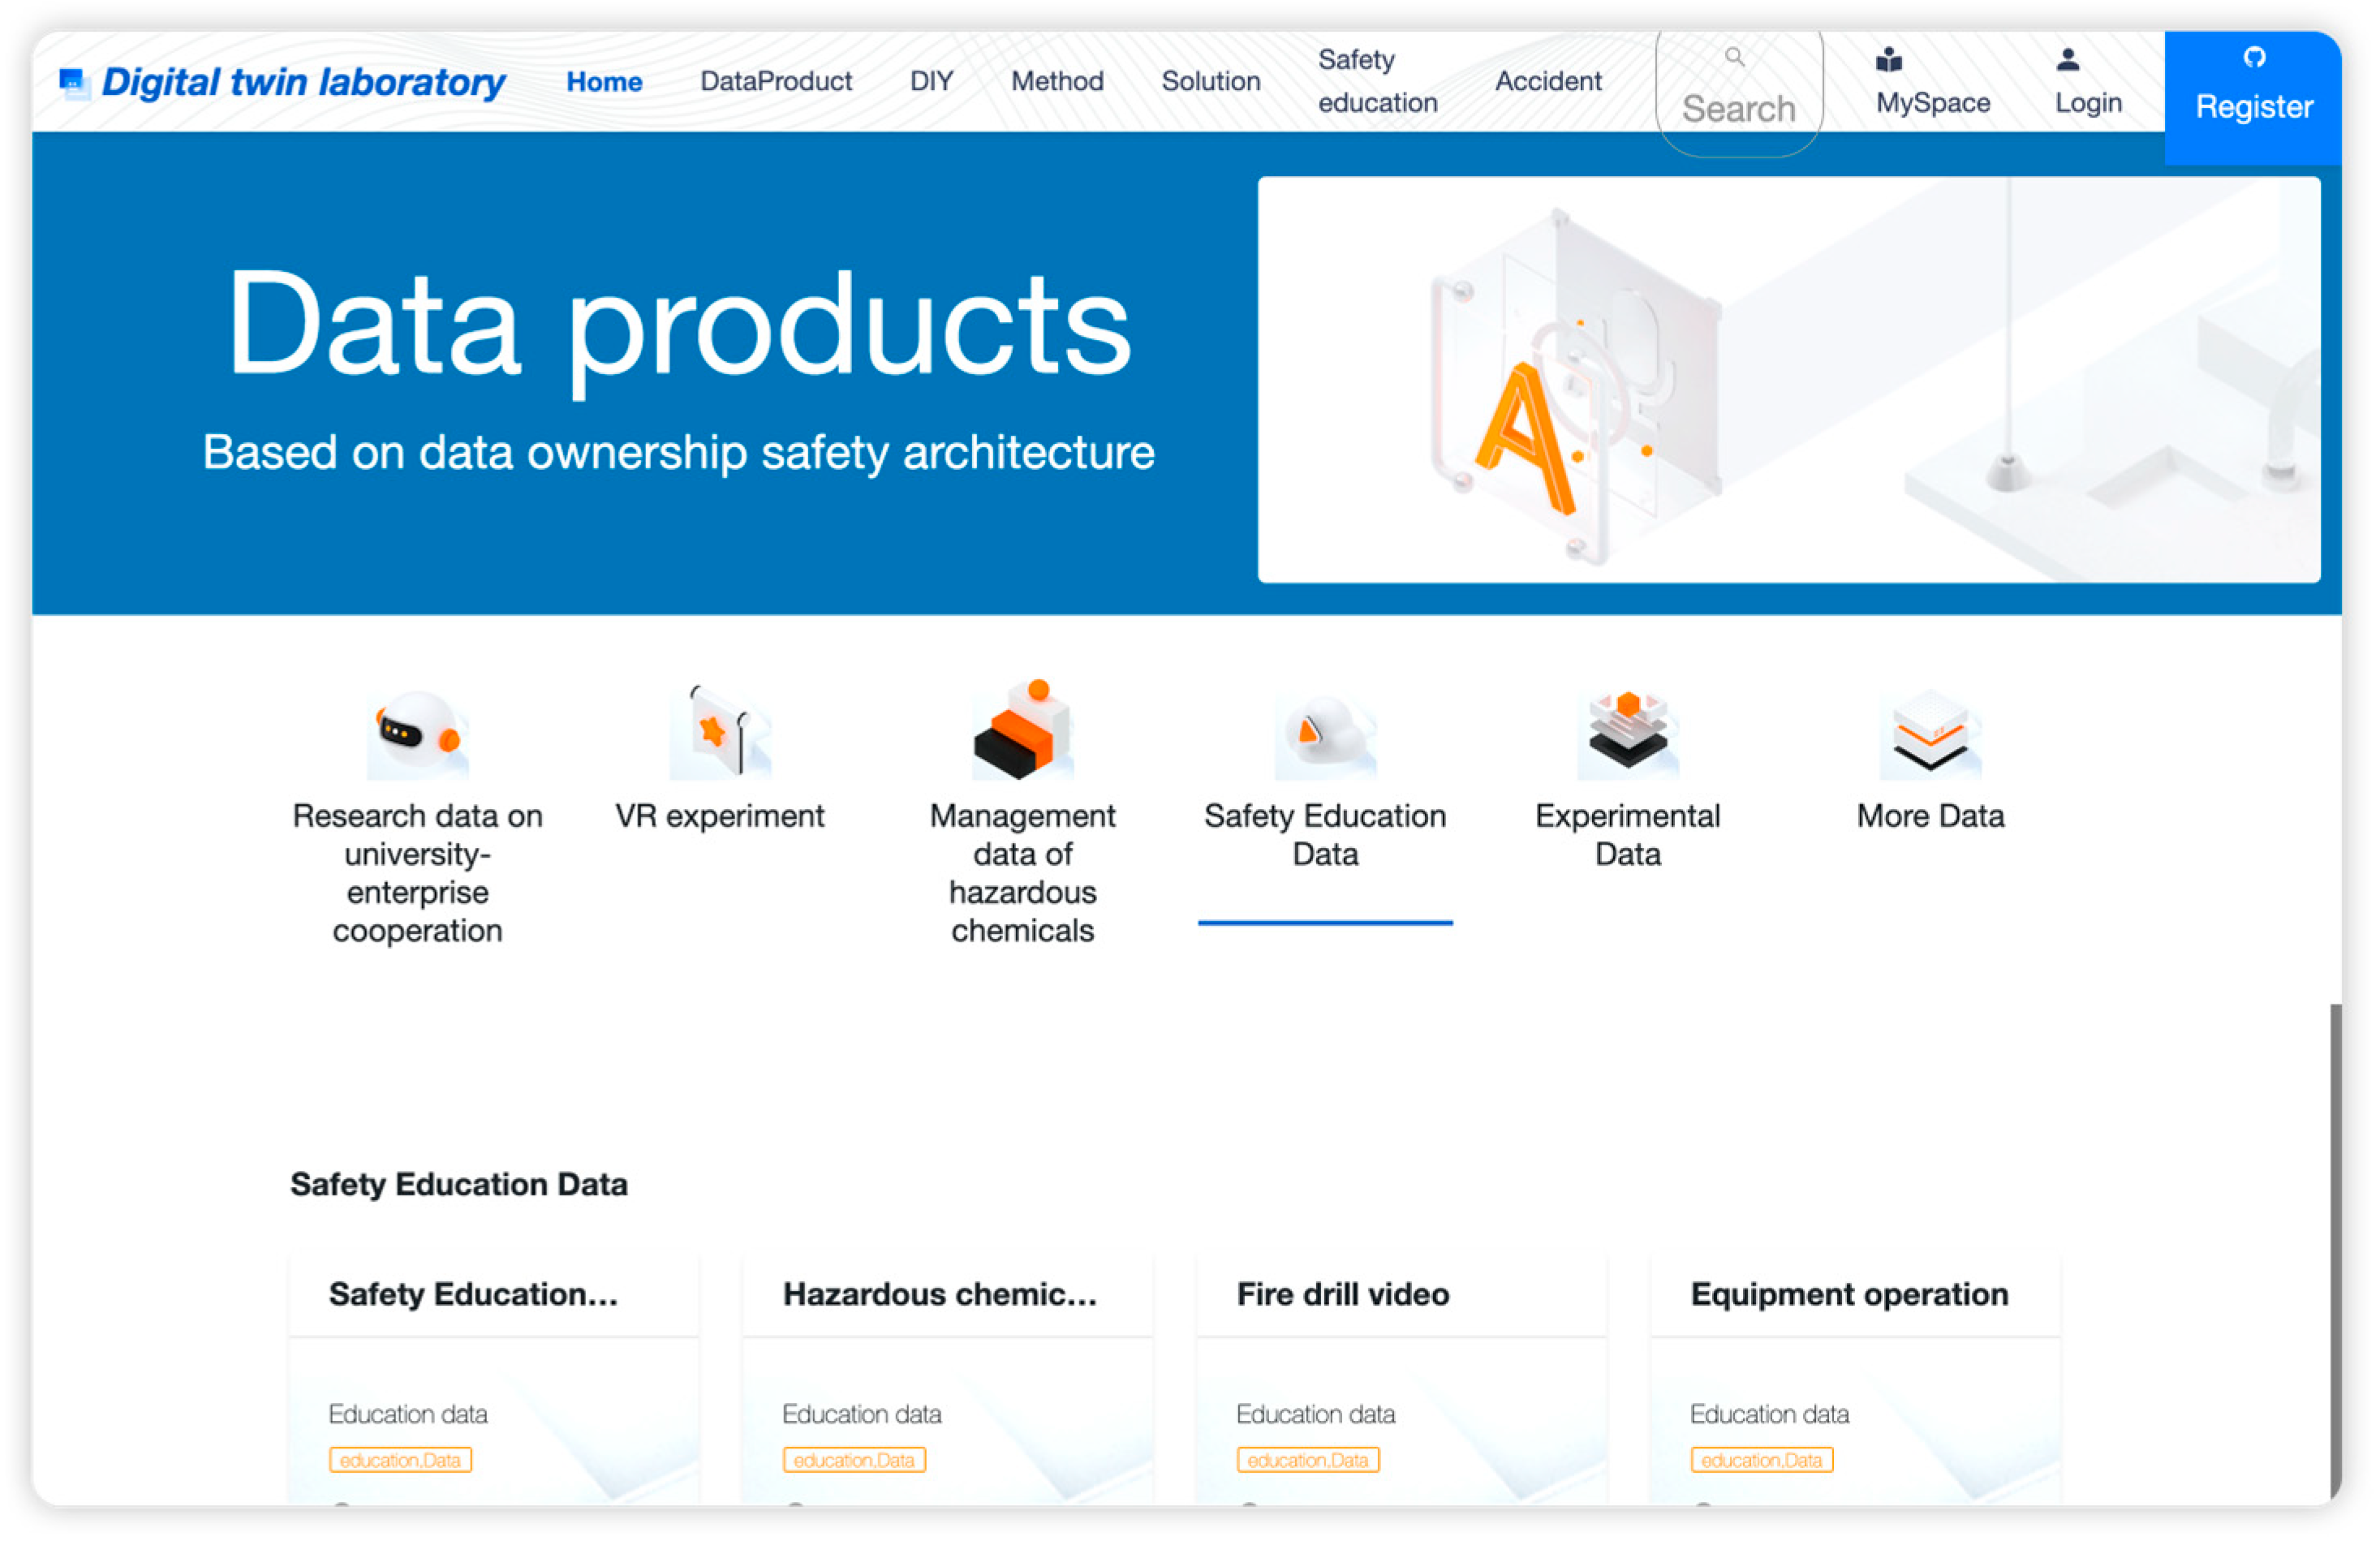Open Safety education nav item
The height and width of the screenshot is (1558, 2380).
(x=1376, y=81)
